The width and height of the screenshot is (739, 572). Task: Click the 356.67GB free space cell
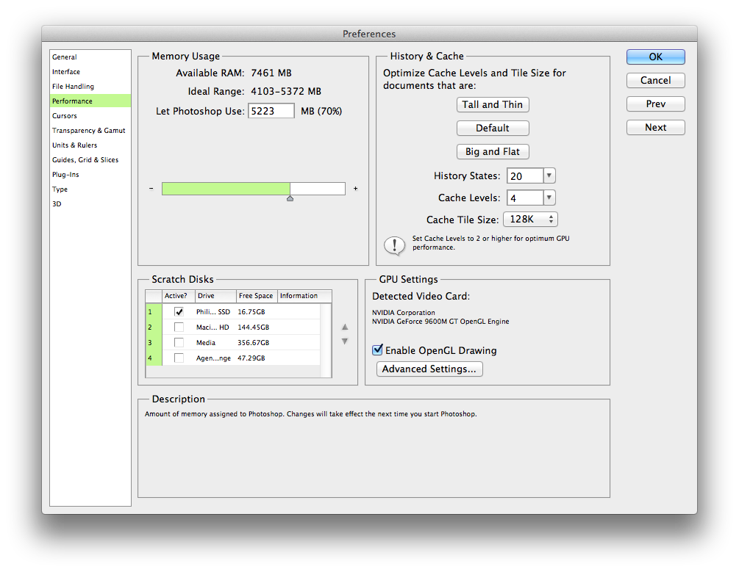253,343
